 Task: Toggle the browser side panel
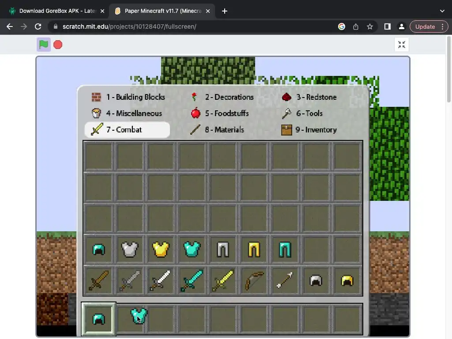click(x=388, y=26)
